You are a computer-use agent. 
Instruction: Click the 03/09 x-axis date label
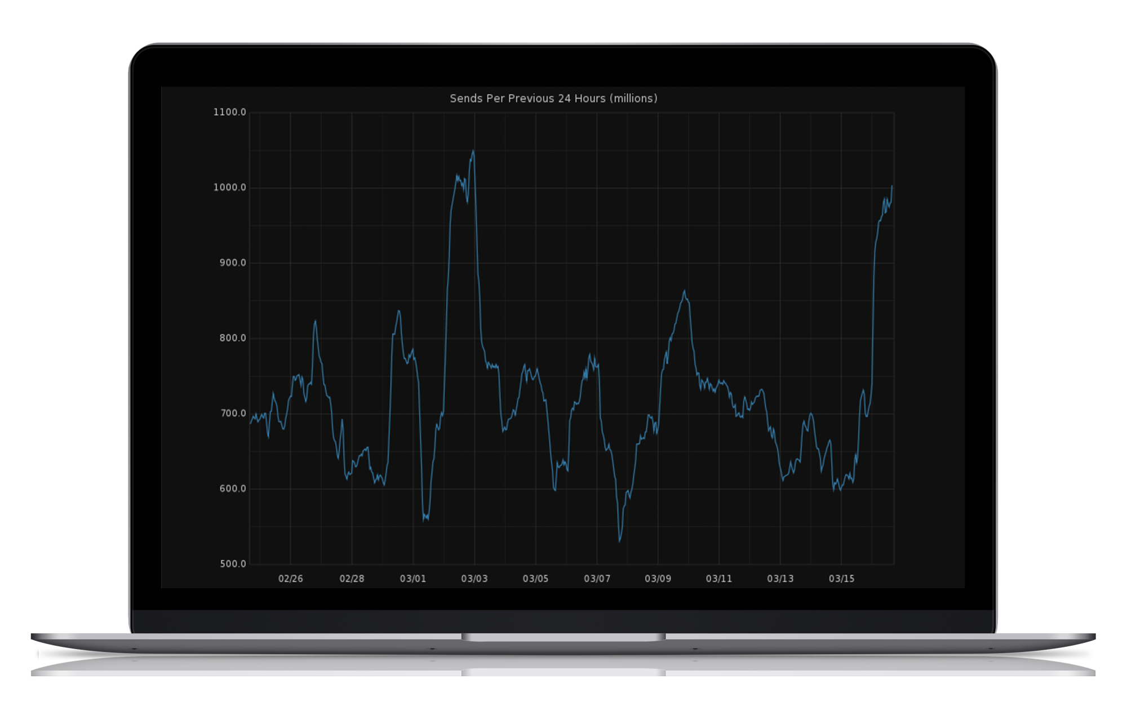[658, 579]
